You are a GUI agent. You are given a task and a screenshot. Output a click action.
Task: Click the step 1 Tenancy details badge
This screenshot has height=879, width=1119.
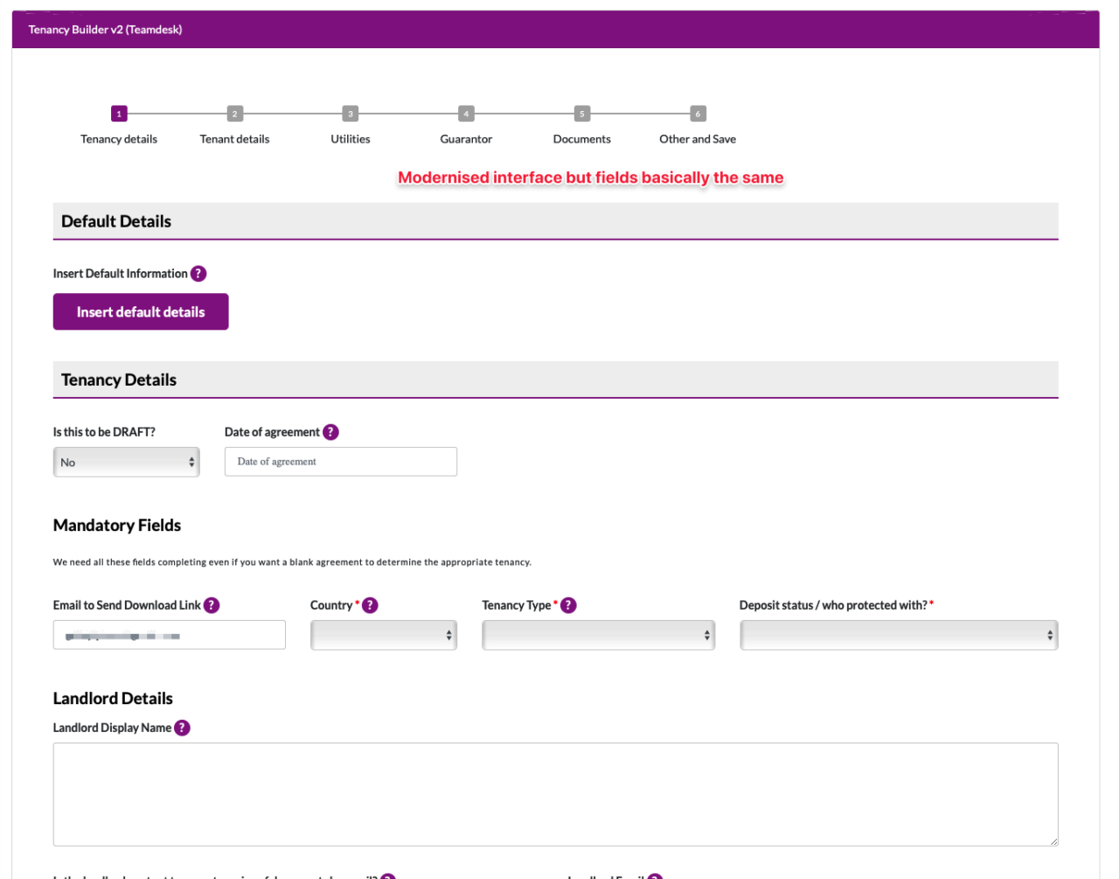[118, 113]
